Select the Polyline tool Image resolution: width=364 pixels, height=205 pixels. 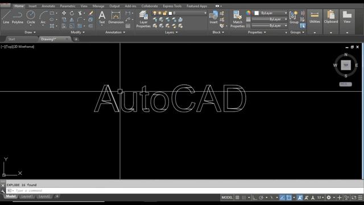click(x=18, y=17)
